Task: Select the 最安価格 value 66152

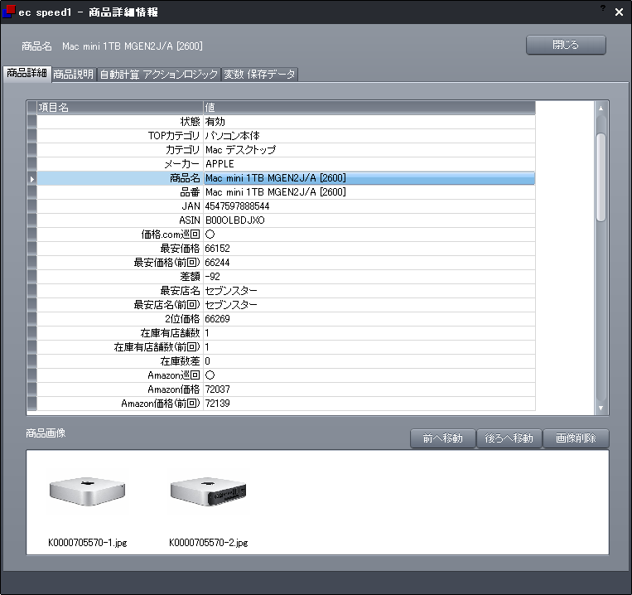Action: 369,249
